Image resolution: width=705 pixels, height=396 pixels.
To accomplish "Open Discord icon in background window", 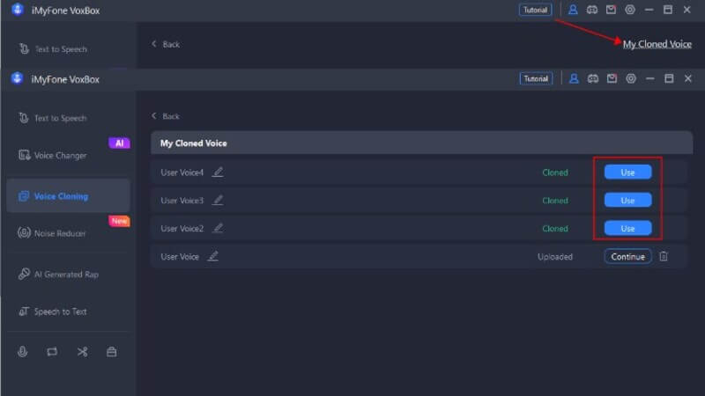I will tap(592, 10).
